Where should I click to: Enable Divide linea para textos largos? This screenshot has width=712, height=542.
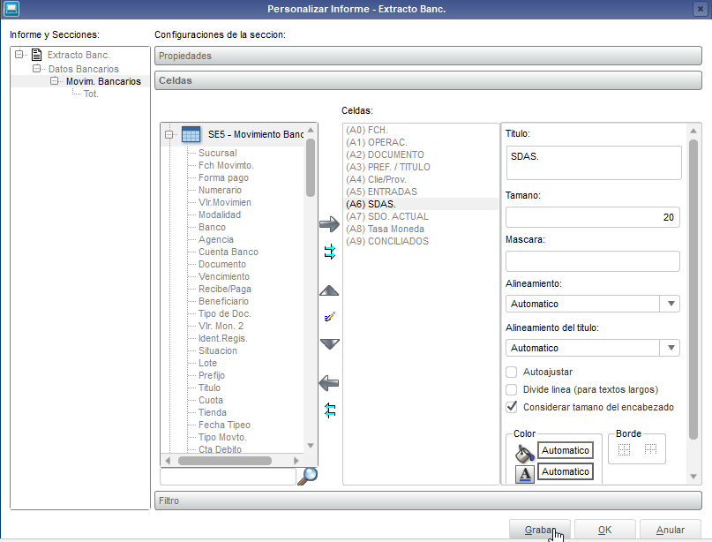tap(512, 390)
